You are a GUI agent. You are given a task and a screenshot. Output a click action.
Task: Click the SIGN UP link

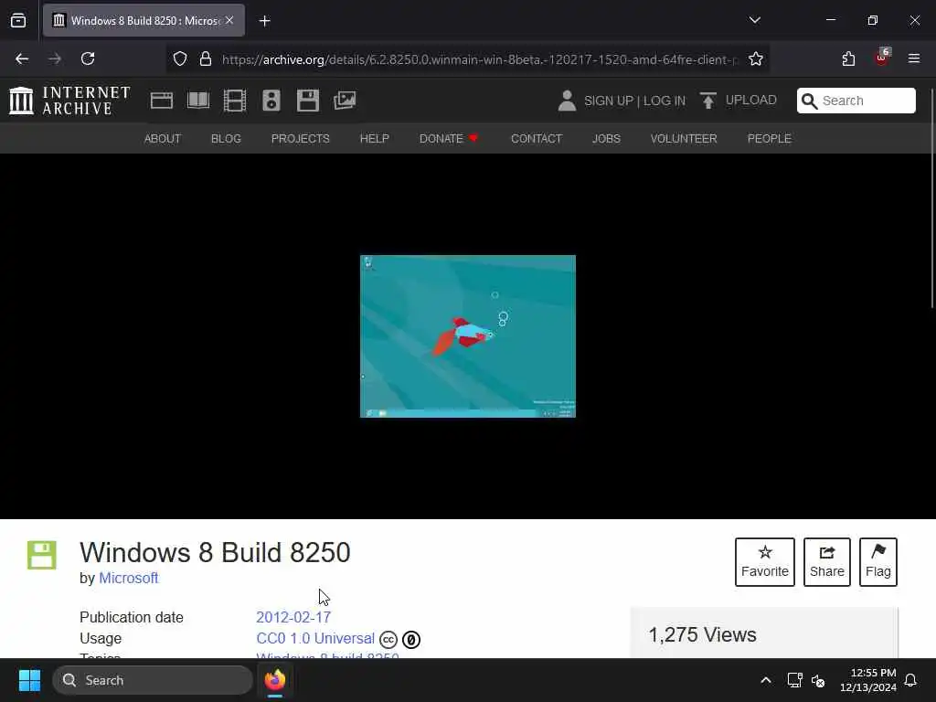[x=608, y=101]
